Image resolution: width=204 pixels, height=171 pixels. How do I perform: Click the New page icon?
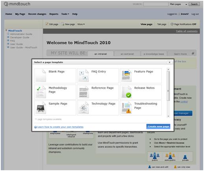coord(63,24)
